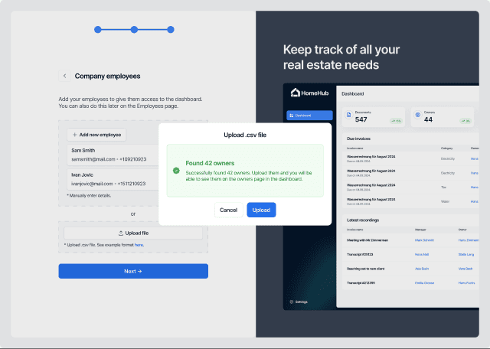Click the '* Manually enter details.' note
490x349 pixels.
(x=89, y=196)
